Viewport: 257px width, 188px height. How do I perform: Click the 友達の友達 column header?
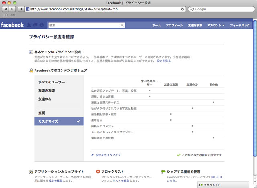pyautogui.click(x=171, y=85)
